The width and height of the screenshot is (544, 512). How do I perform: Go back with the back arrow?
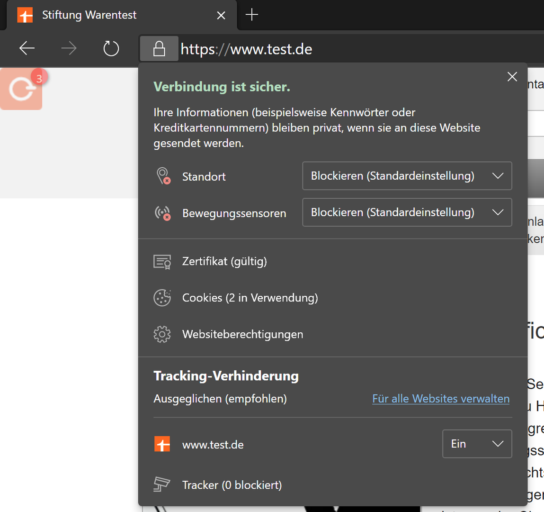(27, 48)
